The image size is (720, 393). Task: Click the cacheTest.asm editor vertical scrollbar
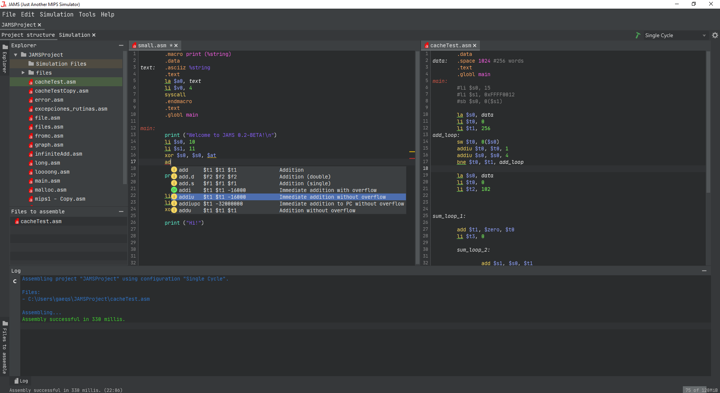click(708, 122)
